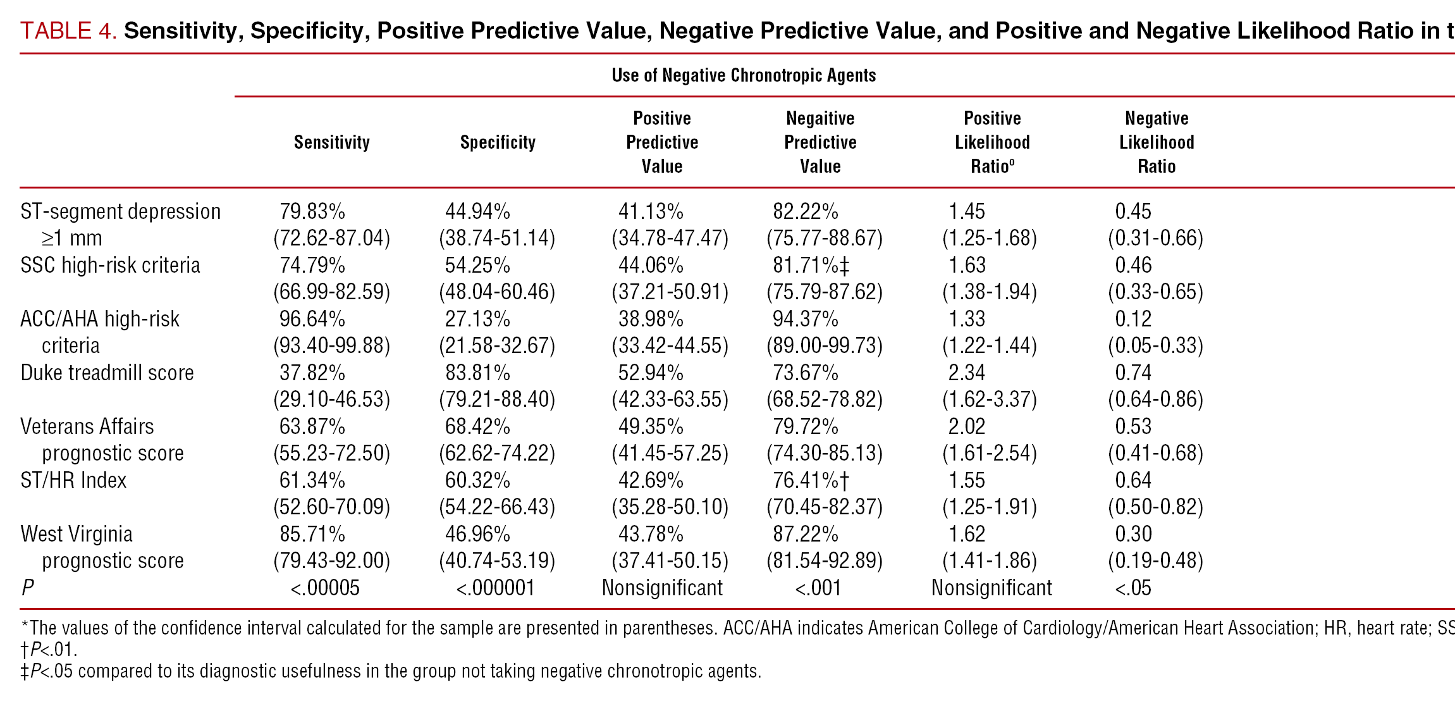Screen dimensions: 1455x706
Task: Select the Negative Likelihood Ratio header
Action: (x=1157, y=142)
